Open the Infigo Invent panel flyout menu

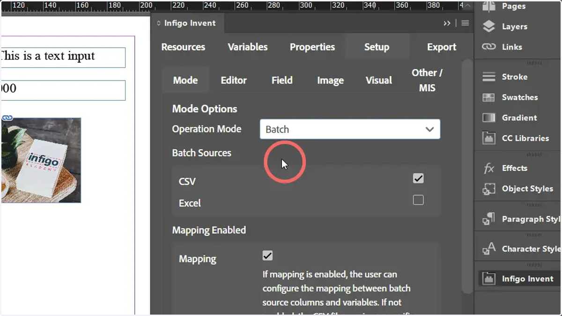[x=465, y=23]
